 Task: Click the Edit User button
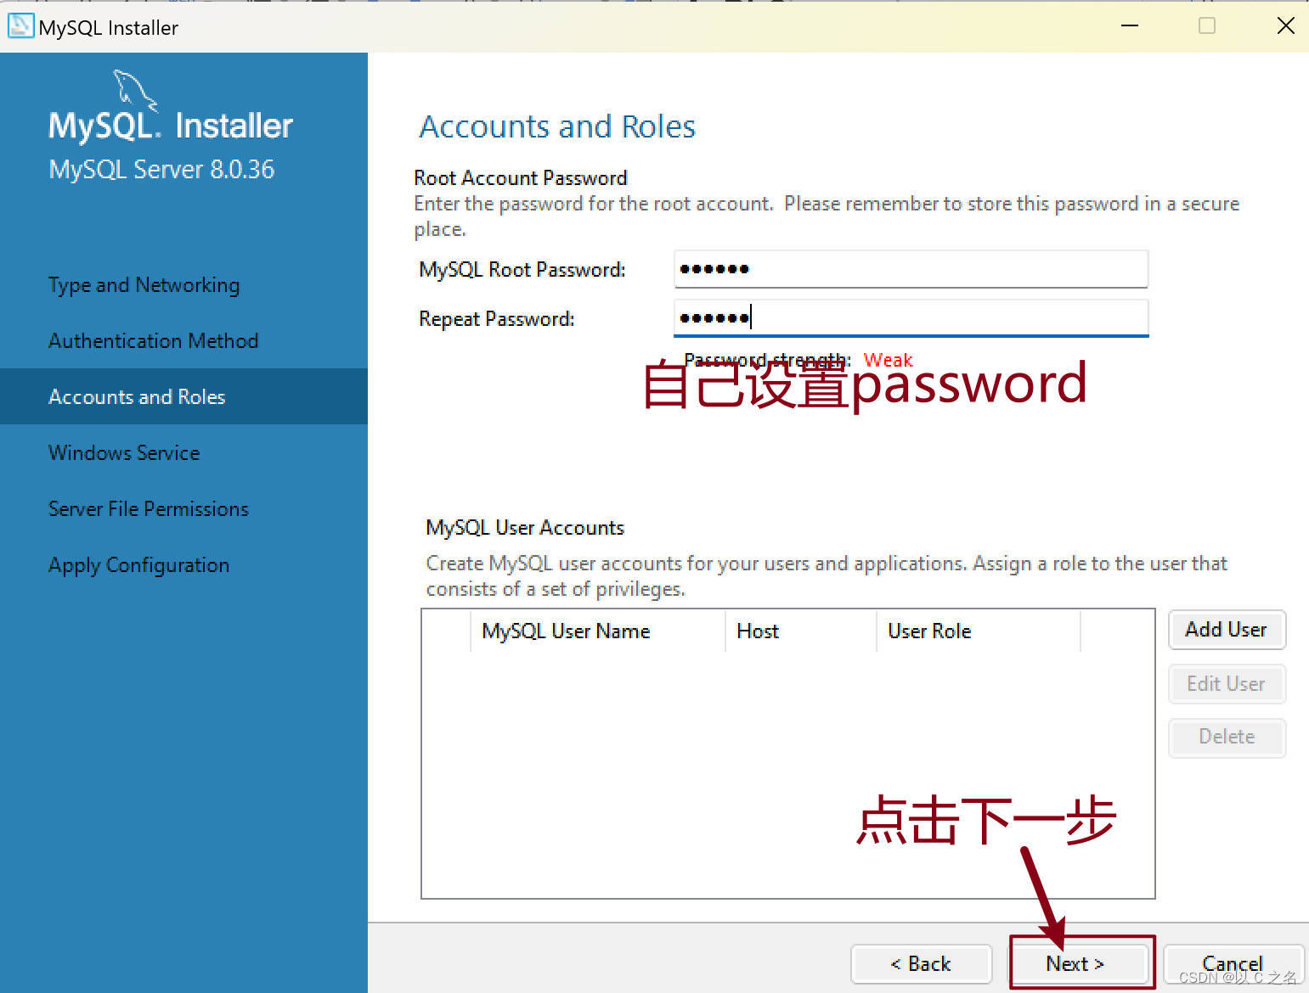1227,684
